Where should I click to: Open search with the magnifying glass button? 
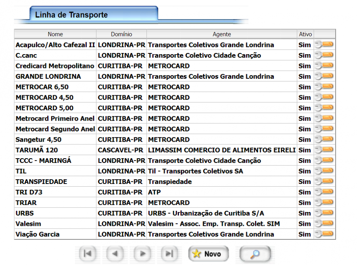(x=255, y=254)
